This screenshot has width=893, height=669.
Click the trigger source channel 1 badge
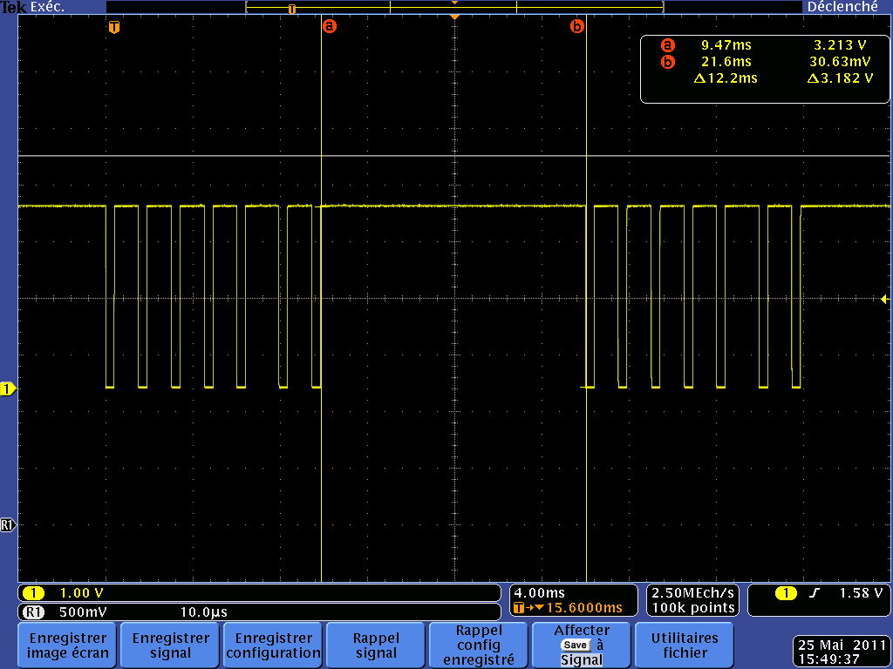coord(786,593)
